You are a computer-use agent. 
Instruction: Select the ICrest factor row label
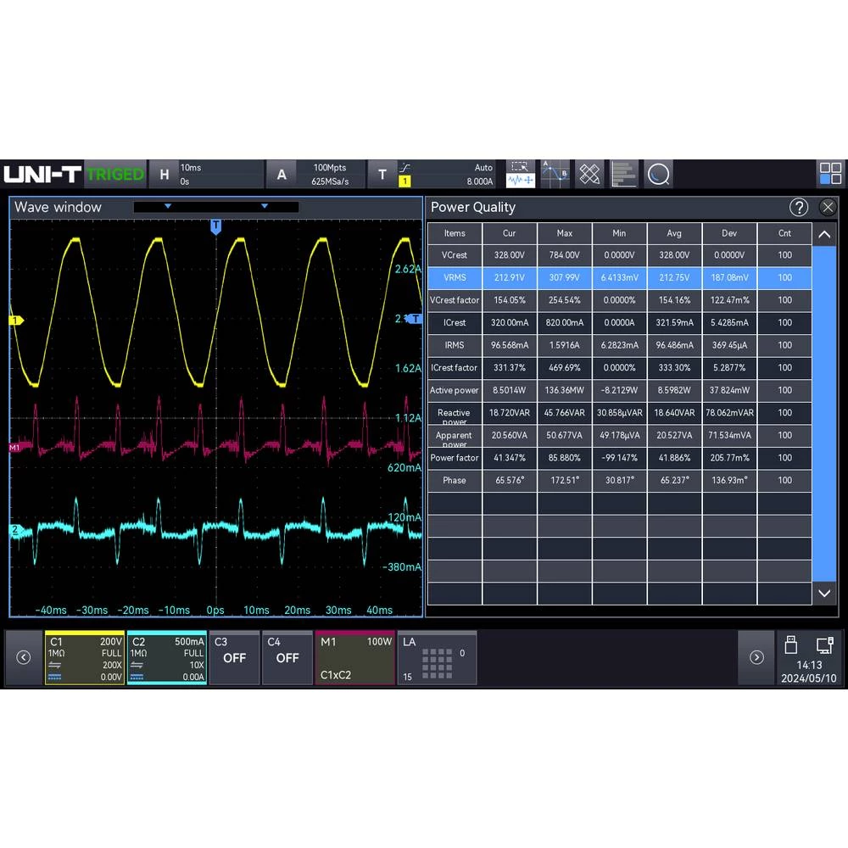(x=455, y=368)
